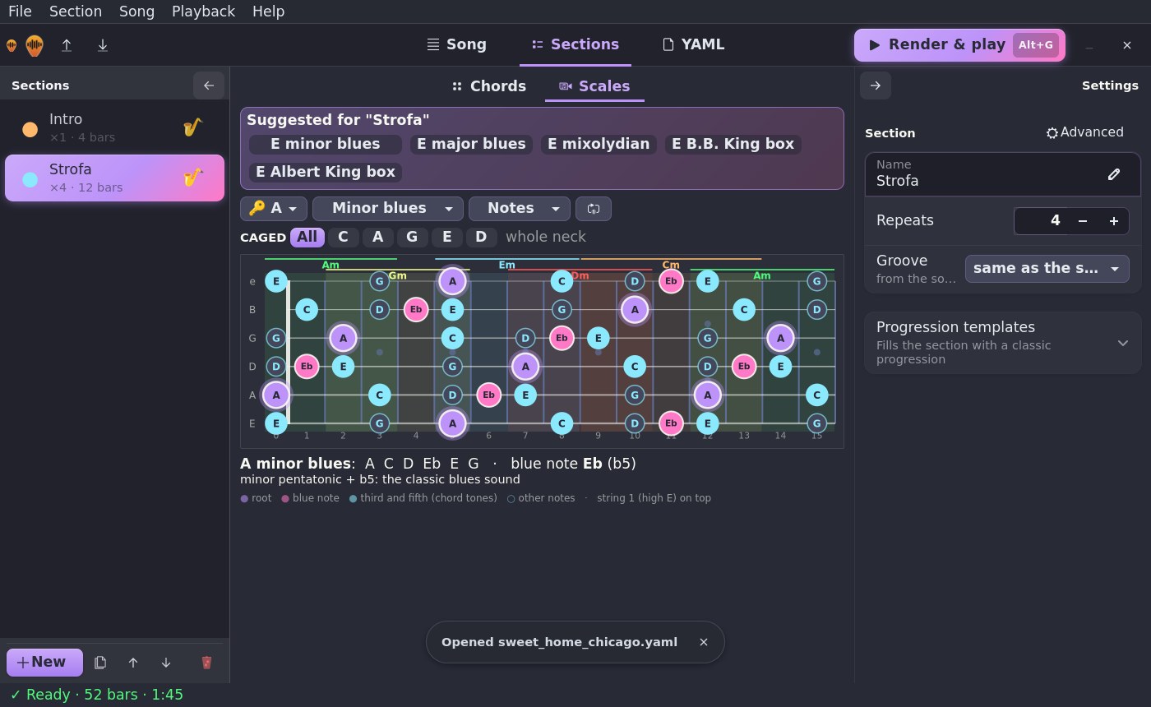The width and height of the screenshot is (1151, 707).
Task: Collapse the Settings panel with the right arrow
Action: [876, 85]
